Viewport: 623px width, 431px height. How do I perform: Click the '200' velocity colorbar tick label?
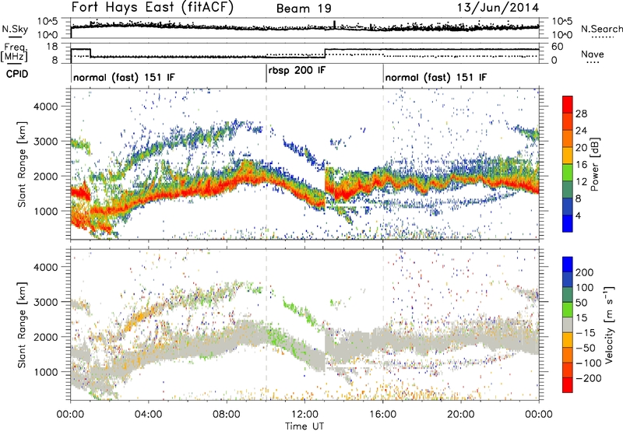point(585,272)
